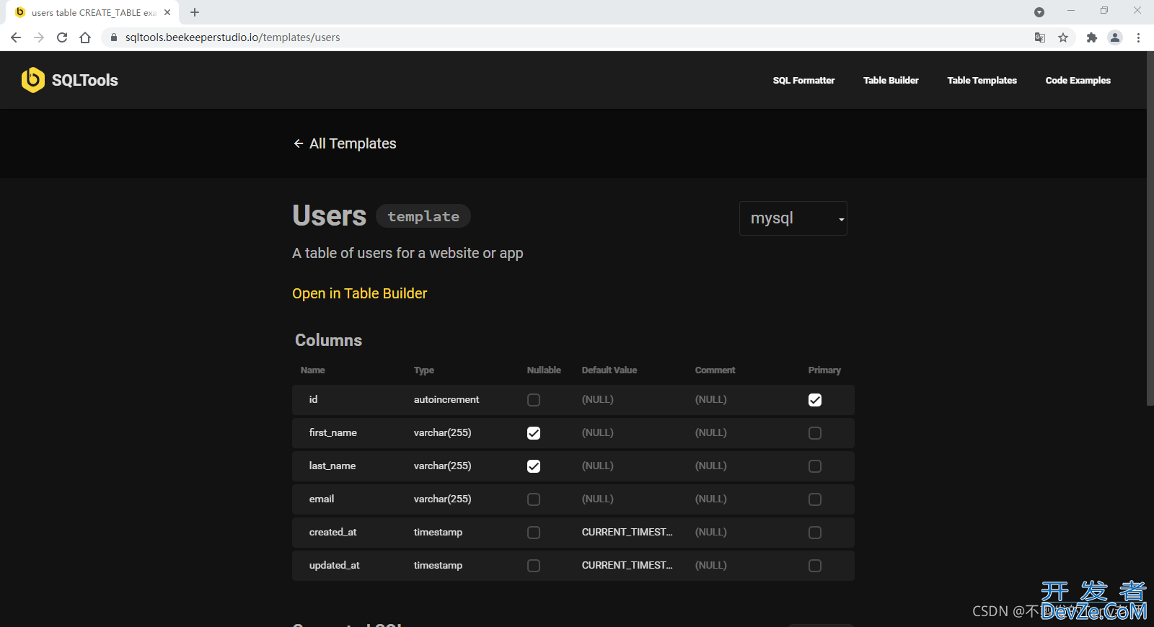Viewport: 1154px width, 627px height.
Task: Click the Primary column header
Action: tap(824, 370)
